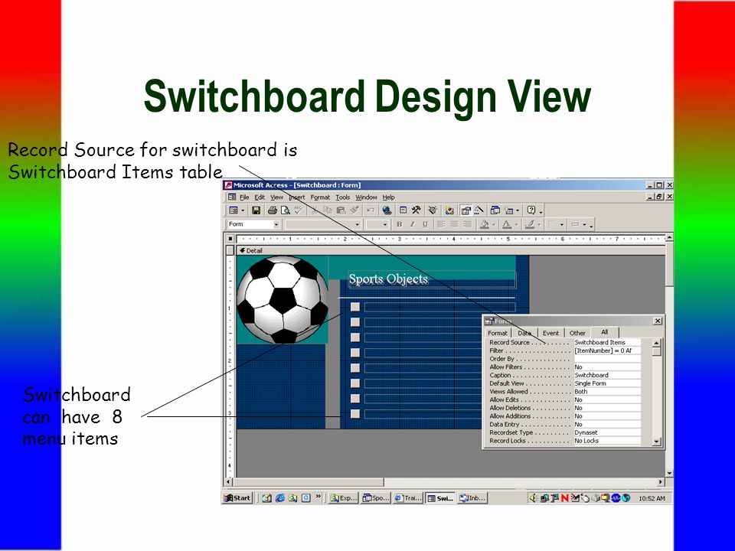Apply the Line/Border Color pen button
735x551 pixels.
(530, 224)
